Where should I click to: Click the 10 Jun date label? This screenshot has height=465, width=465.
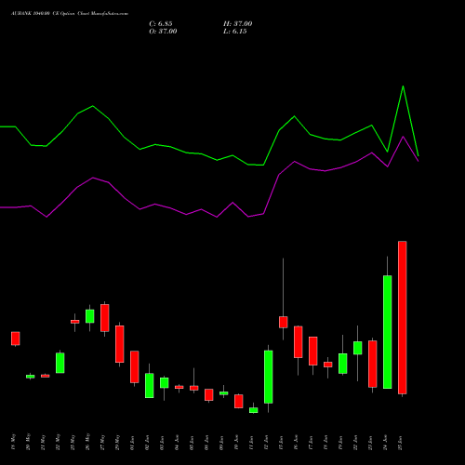(x=236, y=443)
